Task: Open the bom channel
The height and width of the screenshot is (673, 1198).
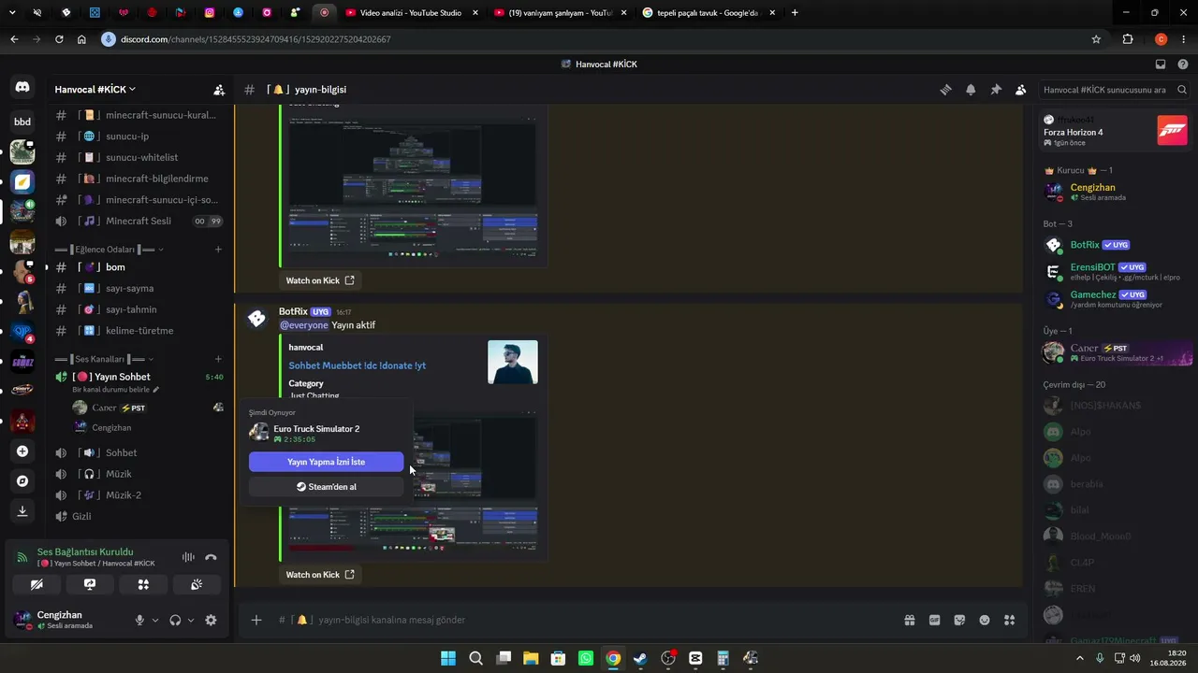Action: click(x=140, y=267)
